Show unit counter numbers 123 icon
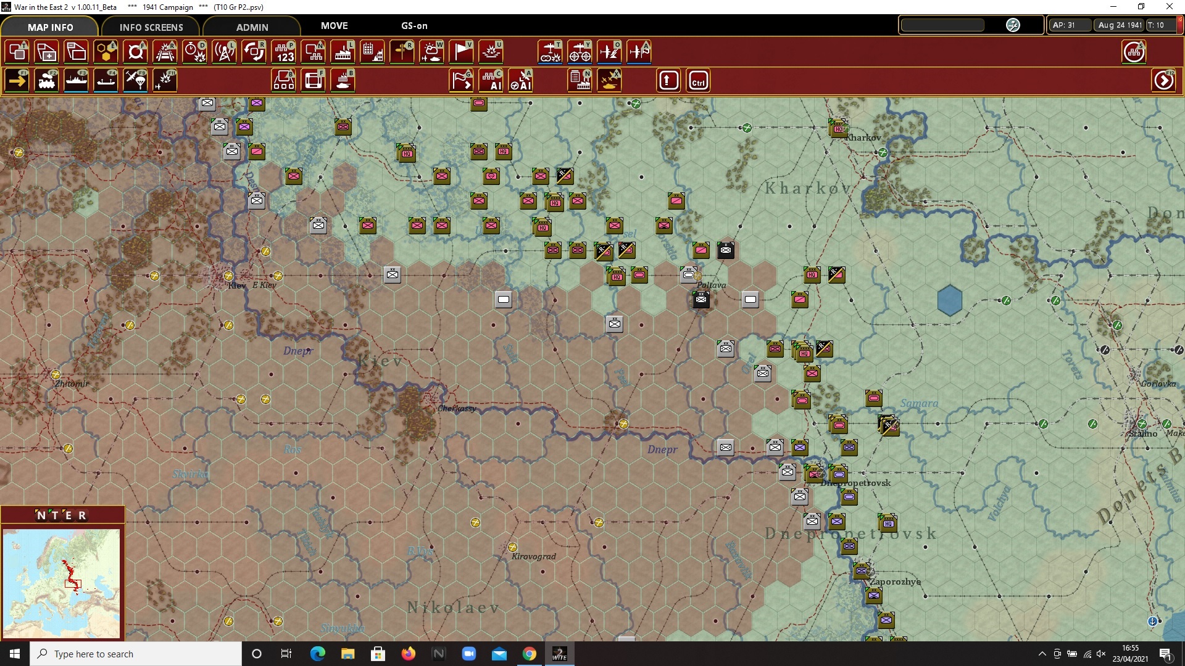 (x=285, y=52)
